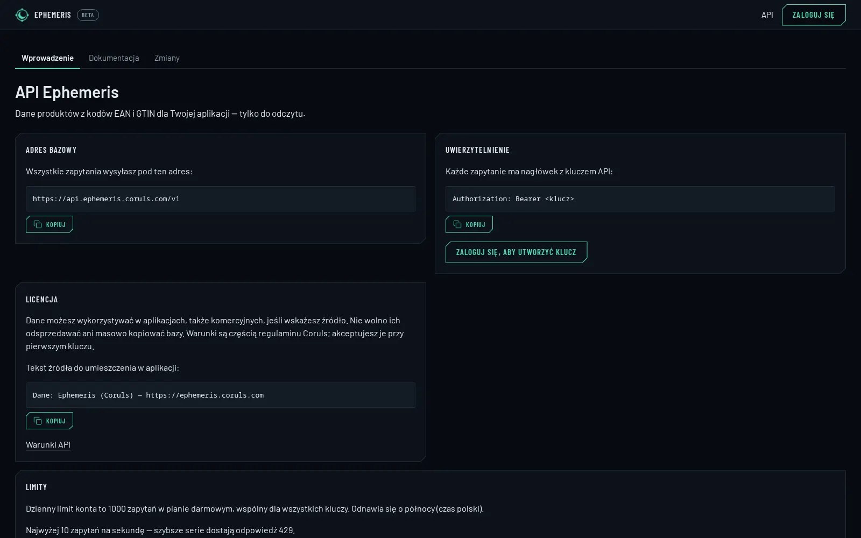Click Zaloguj się, aby utworzyć klucz
Screen dimensions: 861x538
point(516,252)
